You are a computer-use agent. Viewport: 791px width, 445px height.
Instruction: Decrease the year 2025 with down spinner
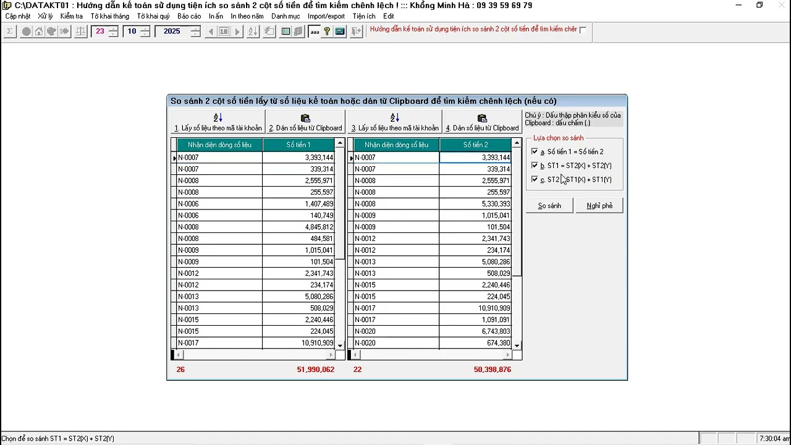(x=196, y=35)
